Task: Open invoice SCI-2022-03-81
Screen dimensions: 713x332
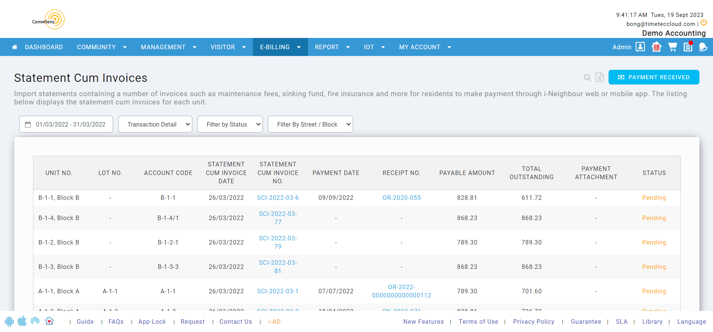Action: tap(278, 267)
